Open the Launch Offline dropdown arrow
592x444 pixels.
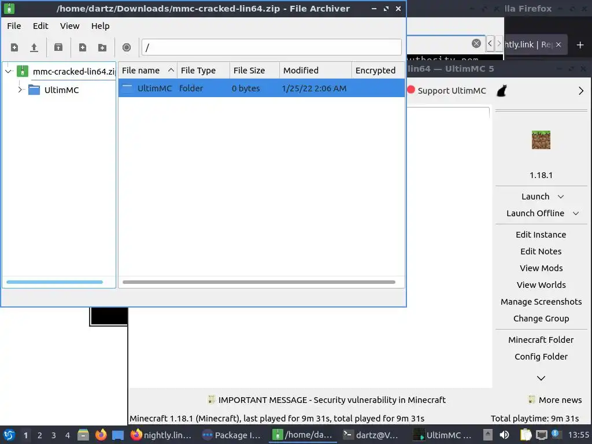click(576, 213)
